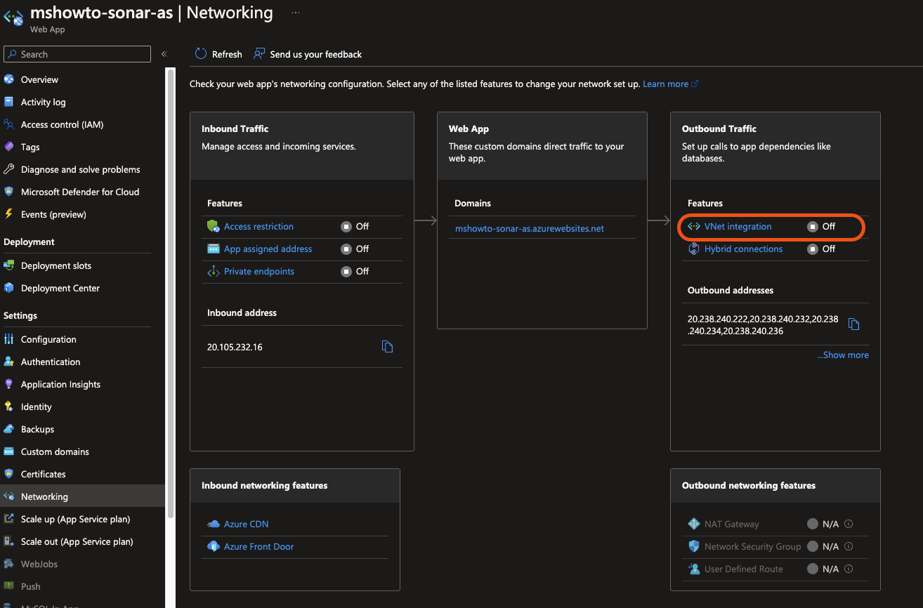Expand outbound addresses with Show more
This screenshot has height=608, width=923.
[x=842, y=355]
